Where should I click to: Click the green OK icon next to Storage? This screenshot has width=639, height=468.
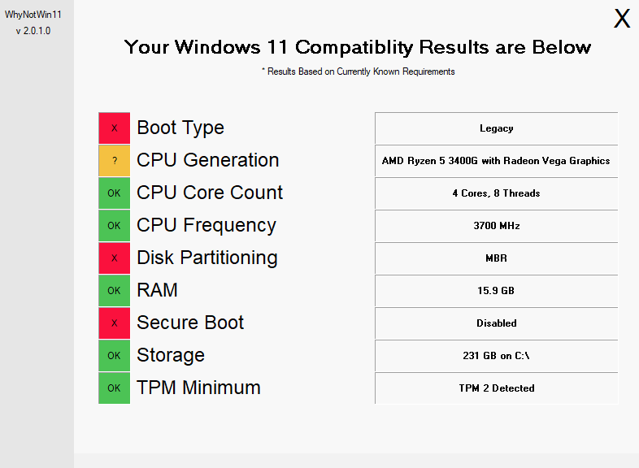[114, 356]
